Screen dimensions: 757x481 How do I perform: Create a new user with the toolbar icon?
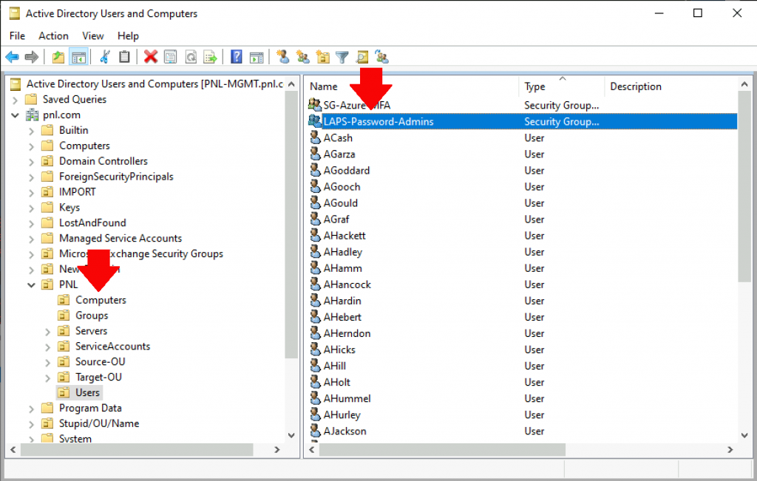[283, 57]
